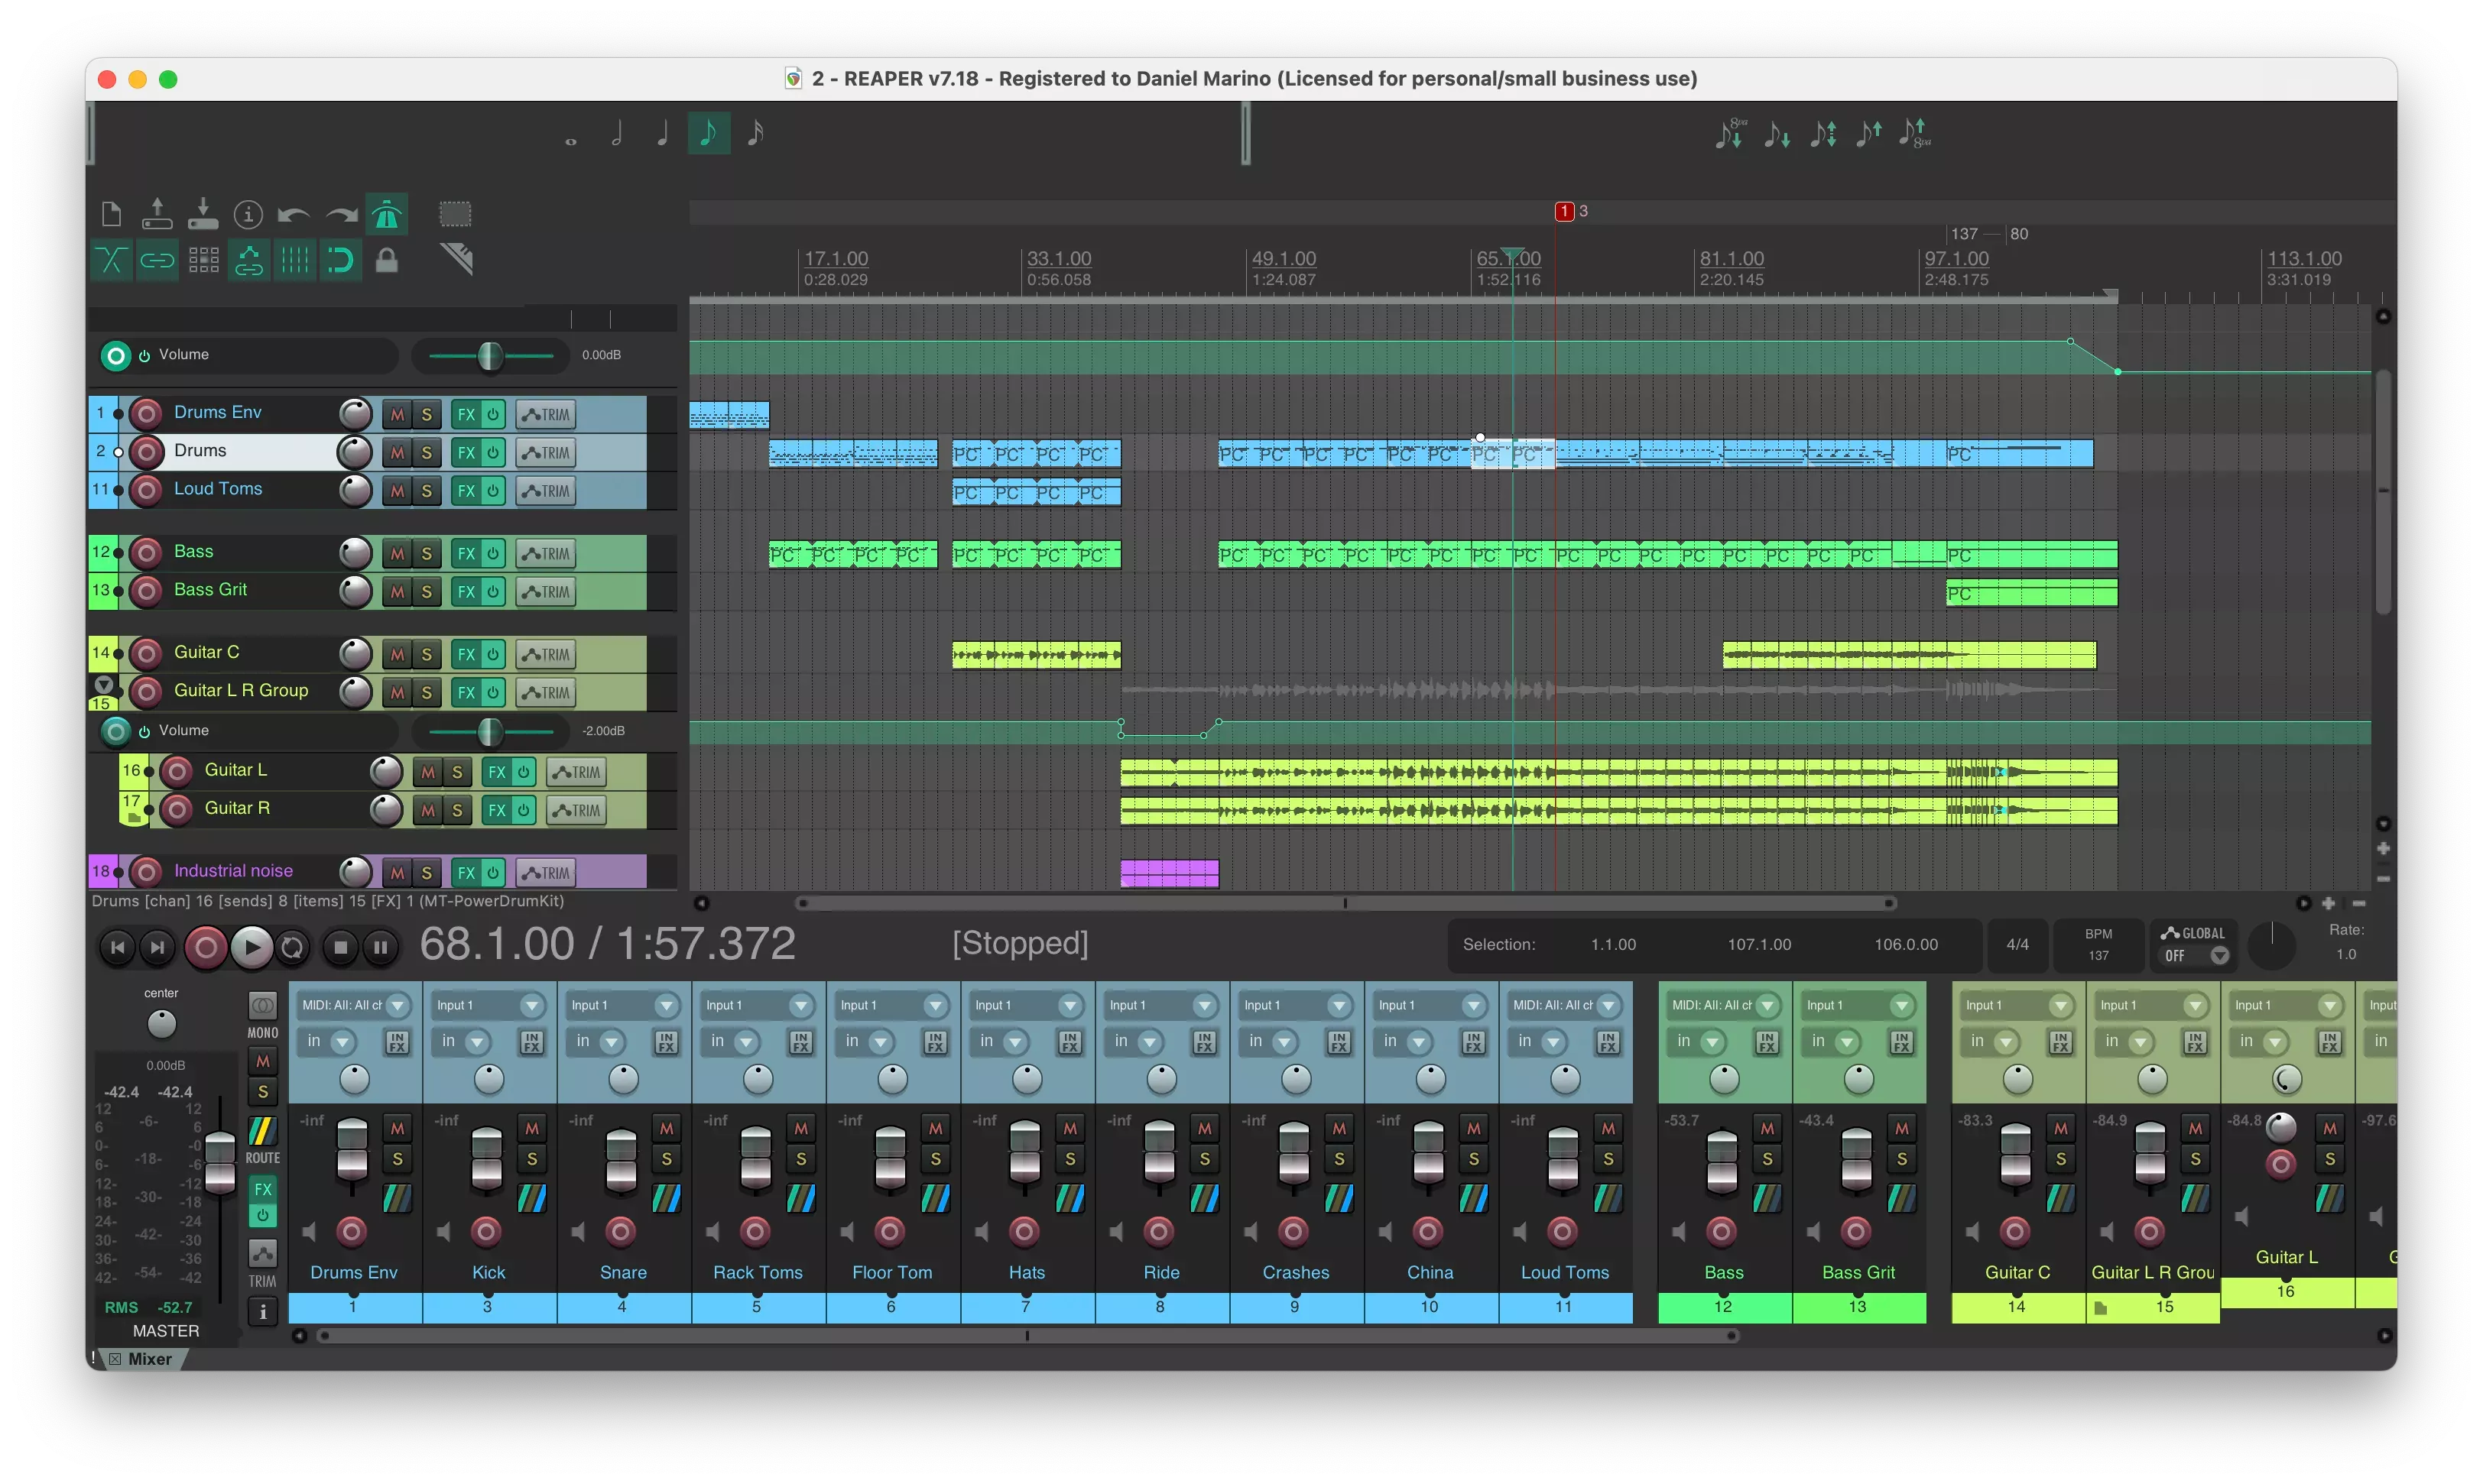Toggle item grouping chain-link icon
The image size is (2483, 1484).
(157, 261)
